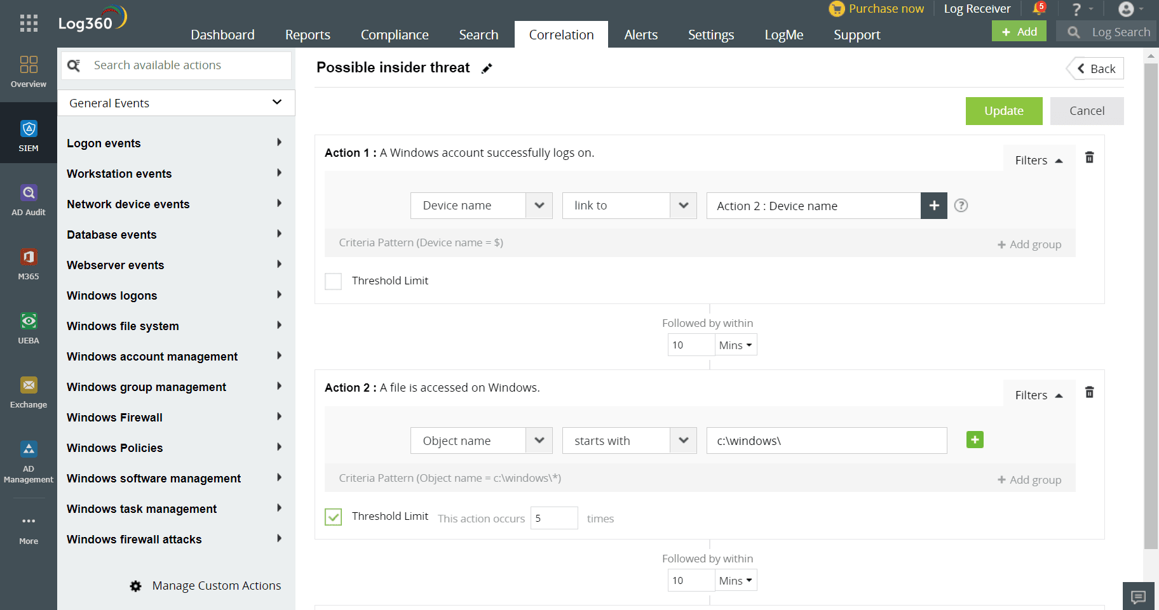Screen dimensions: 1159x610
Task: Collapse the Filters panel in Action 1
Action: (1038, 161)
